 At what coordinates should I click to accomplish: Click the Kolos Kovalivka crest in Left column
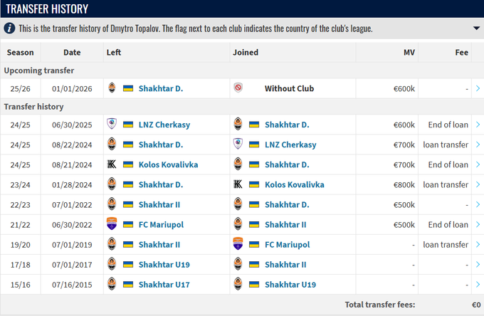click(x=111, y=164)
